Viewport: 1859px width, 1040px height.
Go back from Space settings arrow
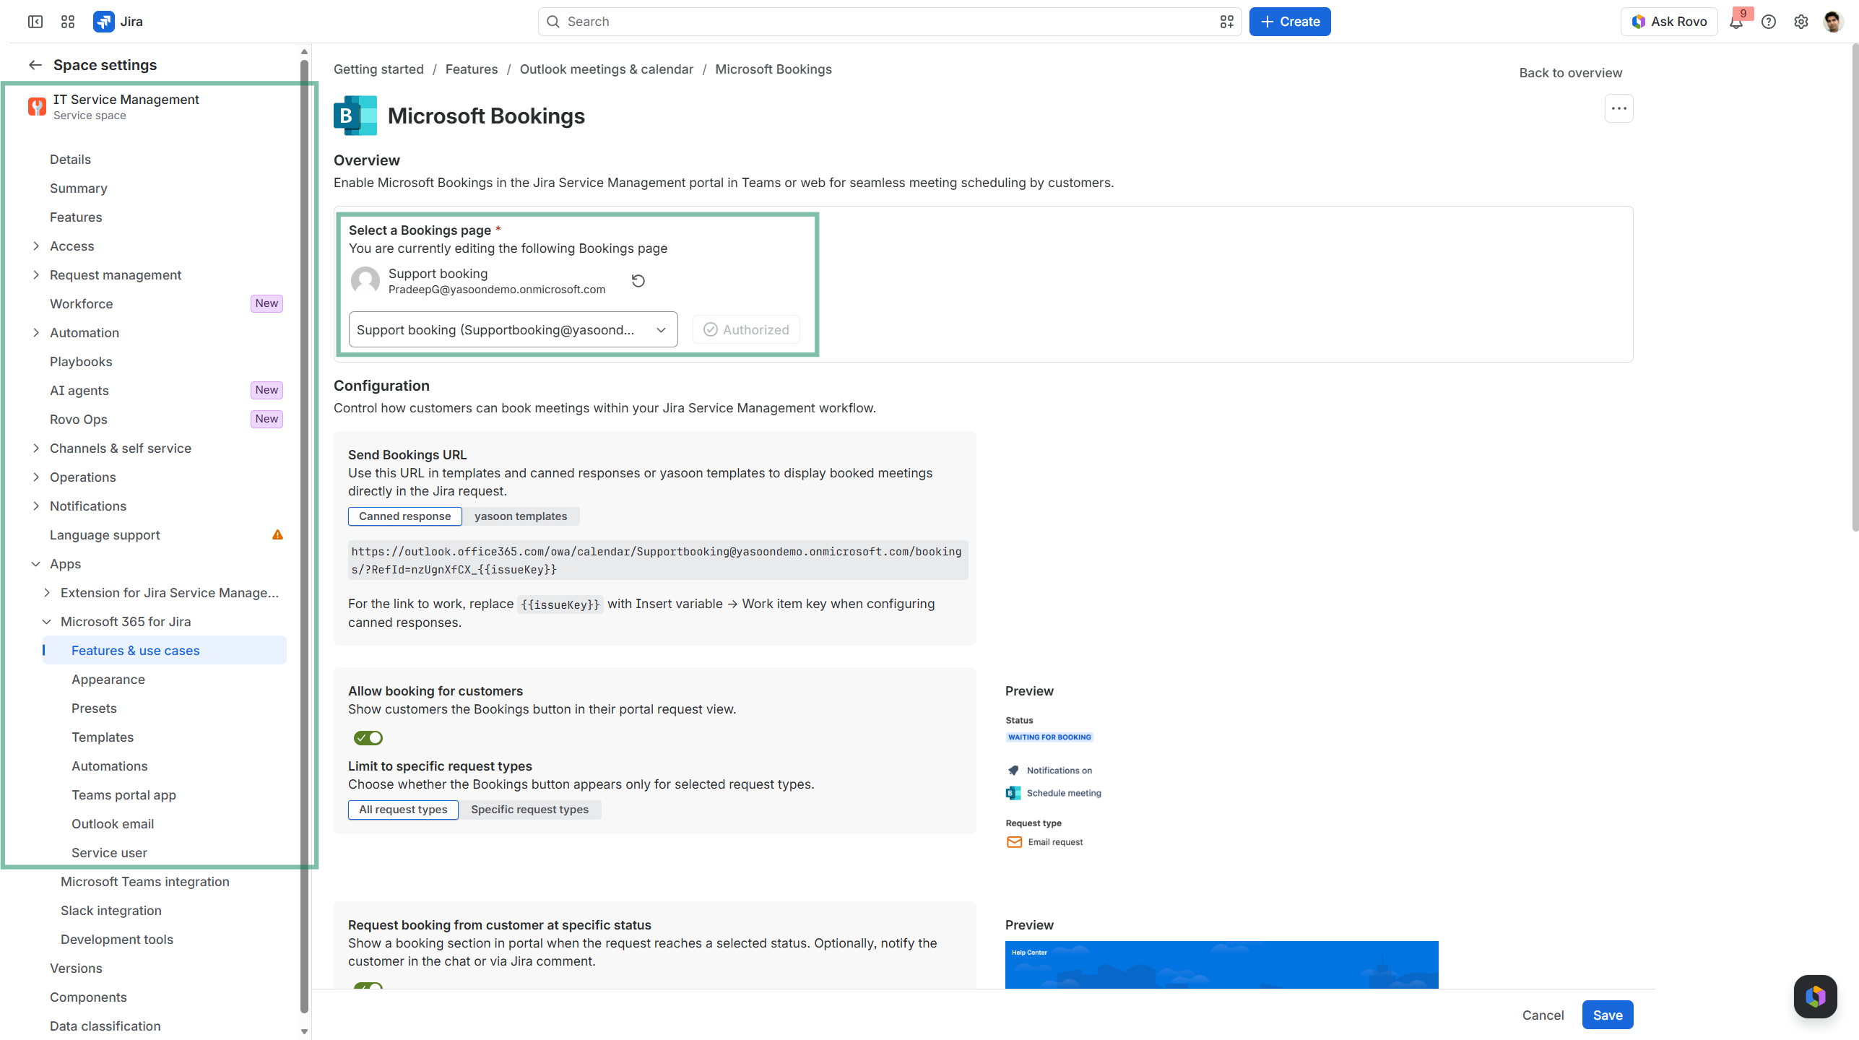click(35, 65)
